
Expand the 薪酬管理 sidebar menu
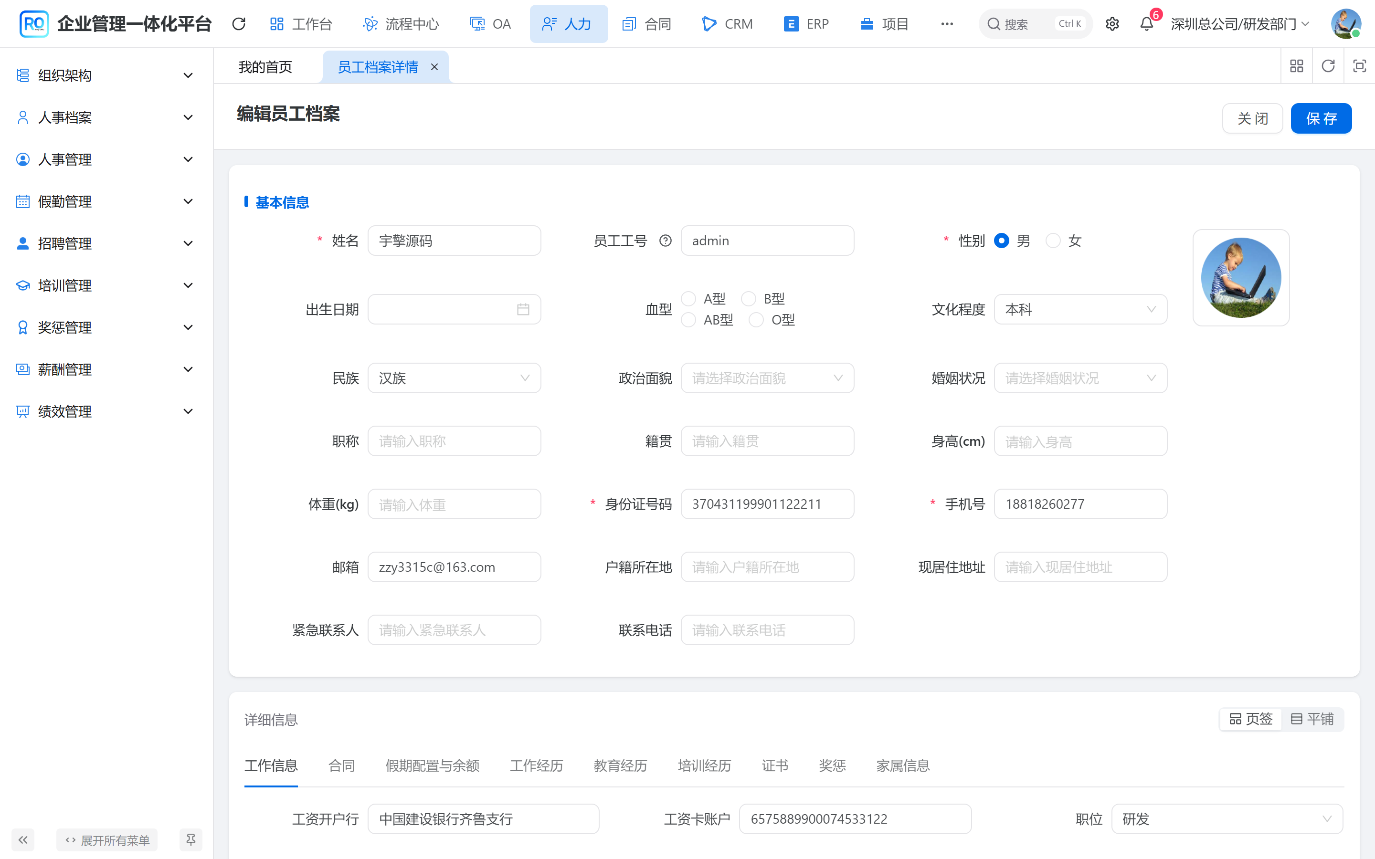106,370
